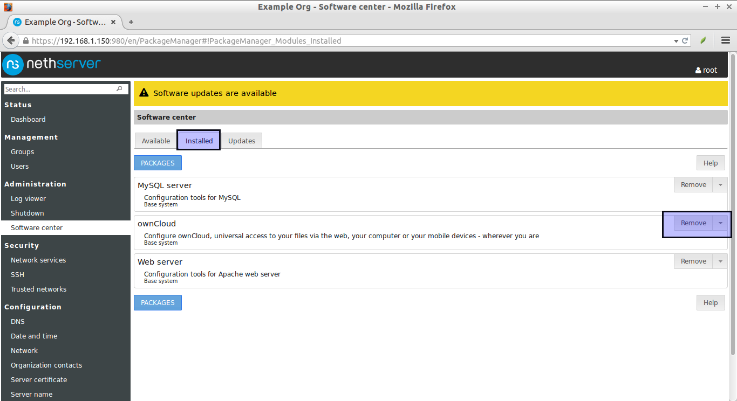Click the Firefox icon in title bar
The width and height of the screenshot is (737, 401).
(x=8, y=7)
